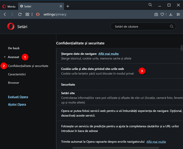Click Trimite automat la Opera rapoarte text

103,142
